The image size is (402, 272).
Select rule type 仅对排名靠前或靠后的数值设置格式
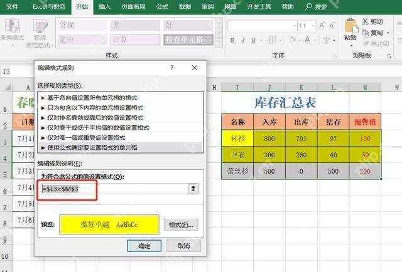click(120, 118)
